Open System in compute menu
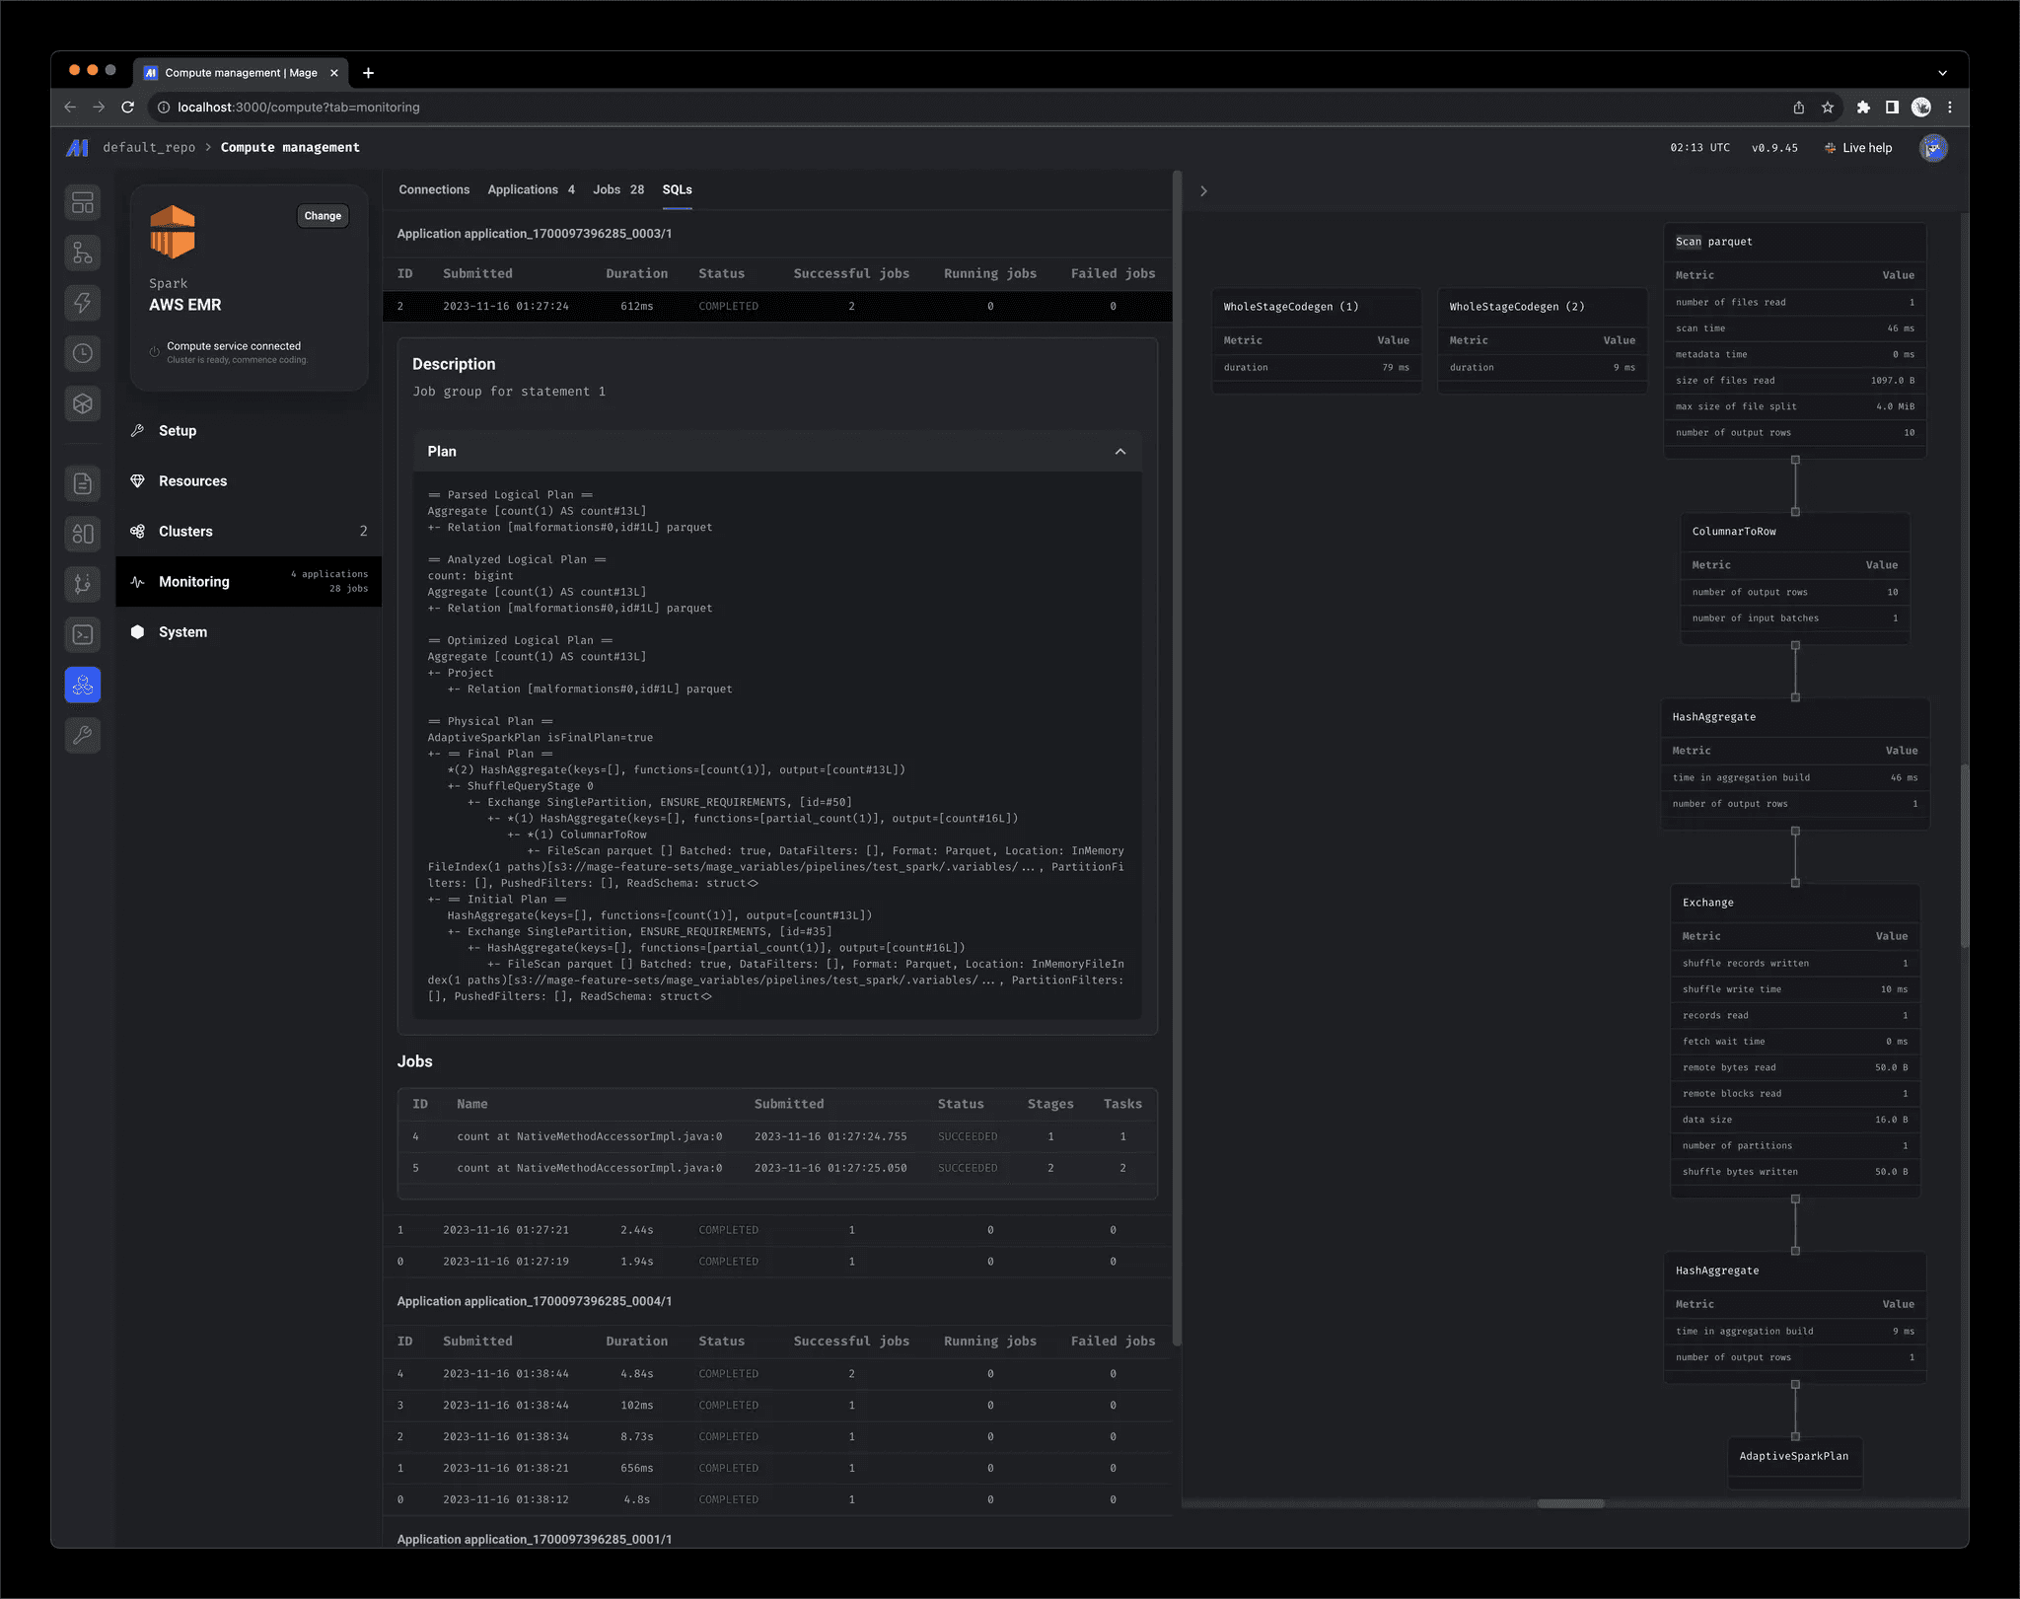Screen dimensions: 2020x1599 [249, 632]
